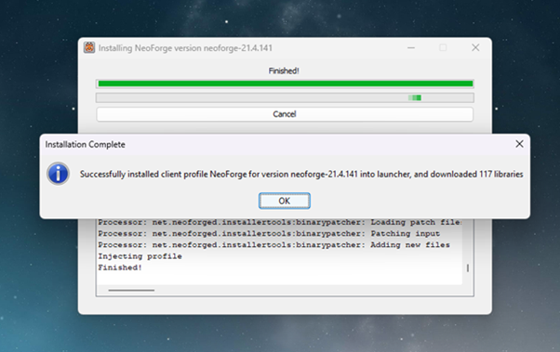The image size is (560, 352).
Task: Click the full green progress bar
Action: coord(285,84)
